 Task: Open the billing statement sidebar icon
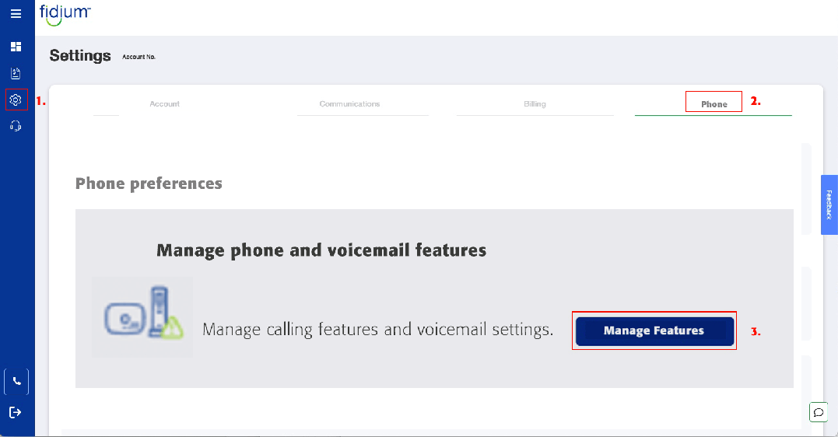(16, 73)
